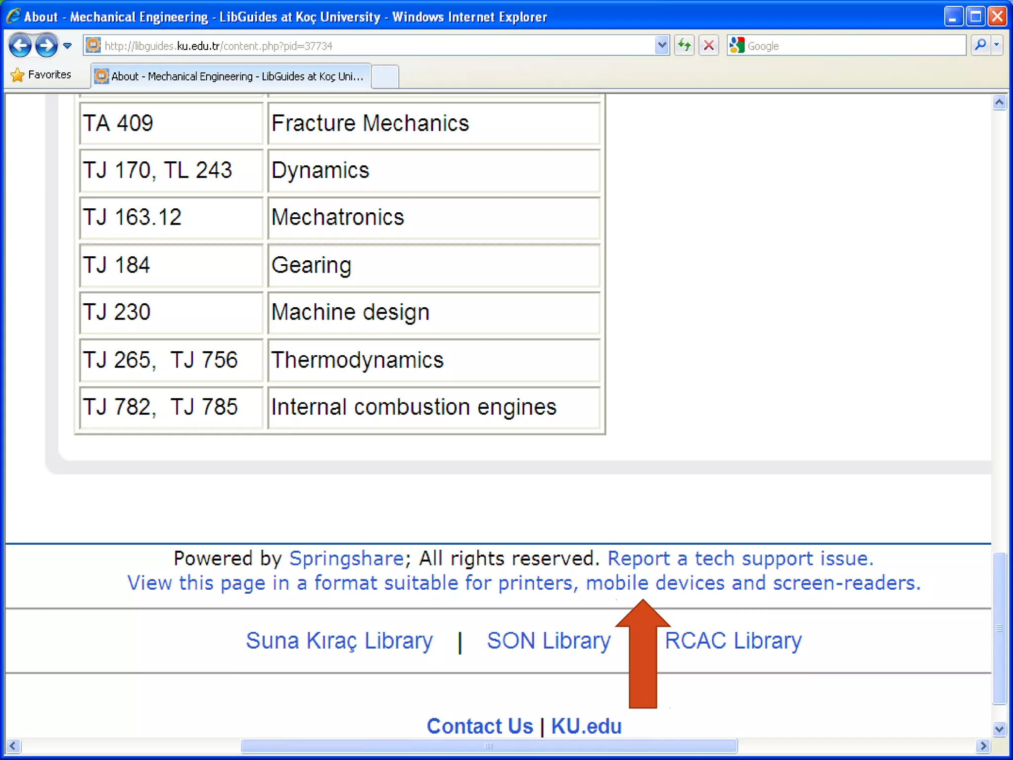Click the horizontal scrollbar thumb
Viewport: 1013px width, 760px height.
click(489, 746)
